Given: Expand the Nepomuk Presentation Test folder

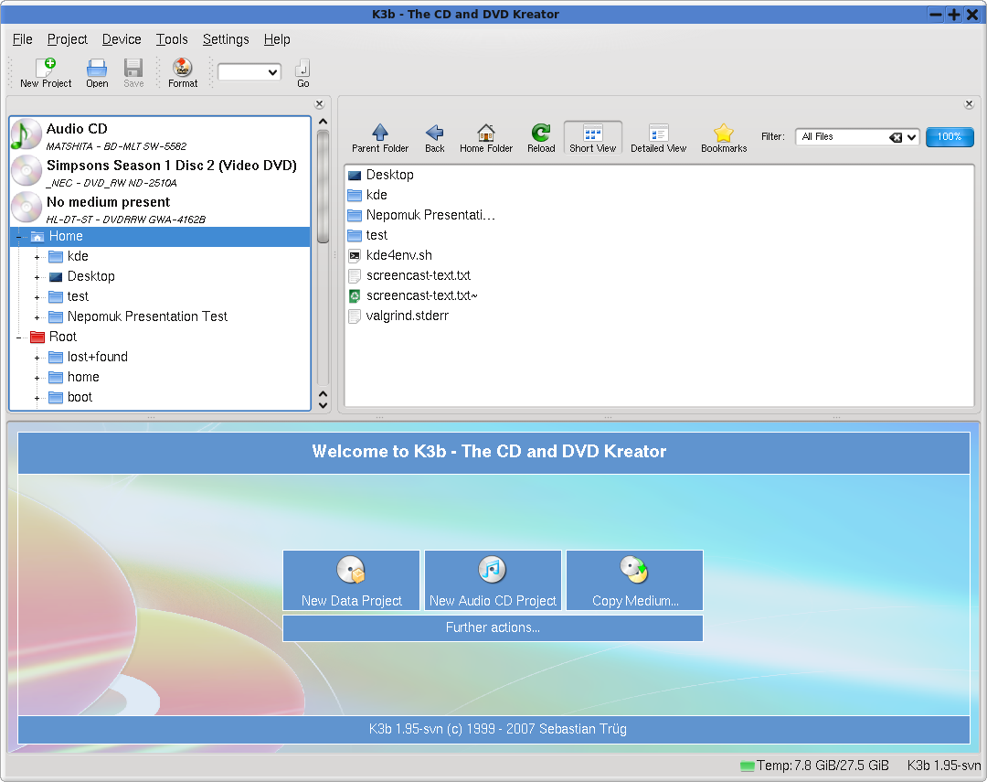Looking at the screenshot, I should (x=37, y=317).
